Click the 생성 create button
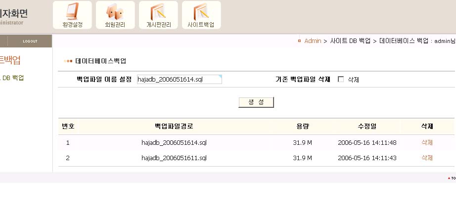The height and width of the screenshot is (217, 456). tap(256, 102)
